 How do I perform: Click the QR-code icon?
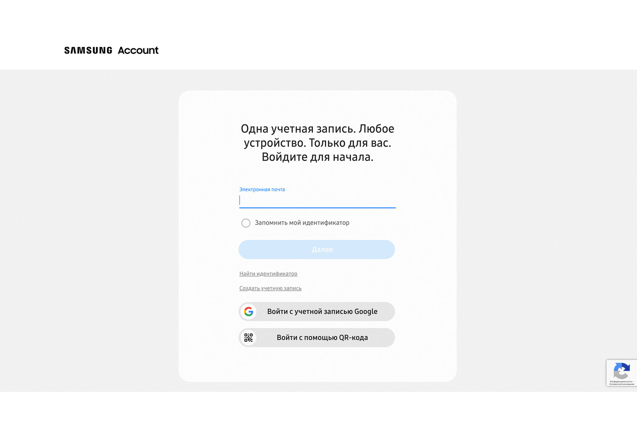[x=248, y=338]
